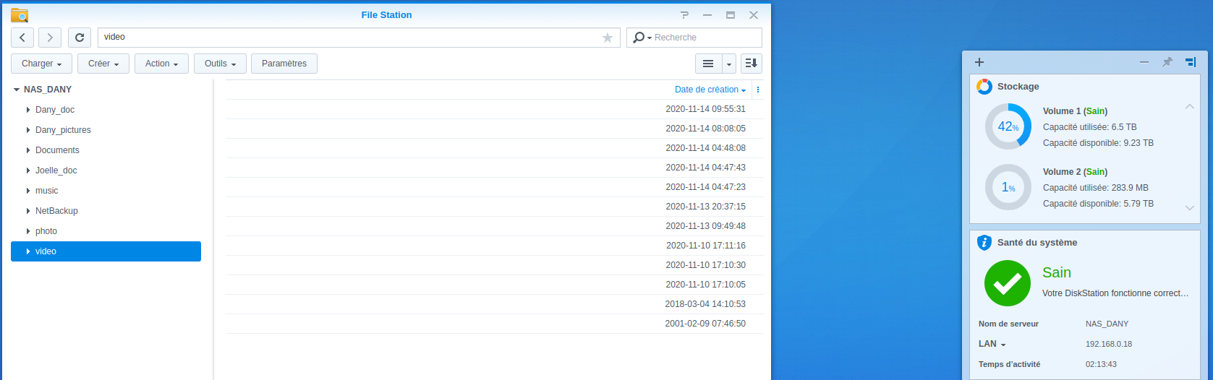This screenshot has height=380, width=1213.
Task: Open the view mode dropdown arrow
Action: [x=729, y=64]
